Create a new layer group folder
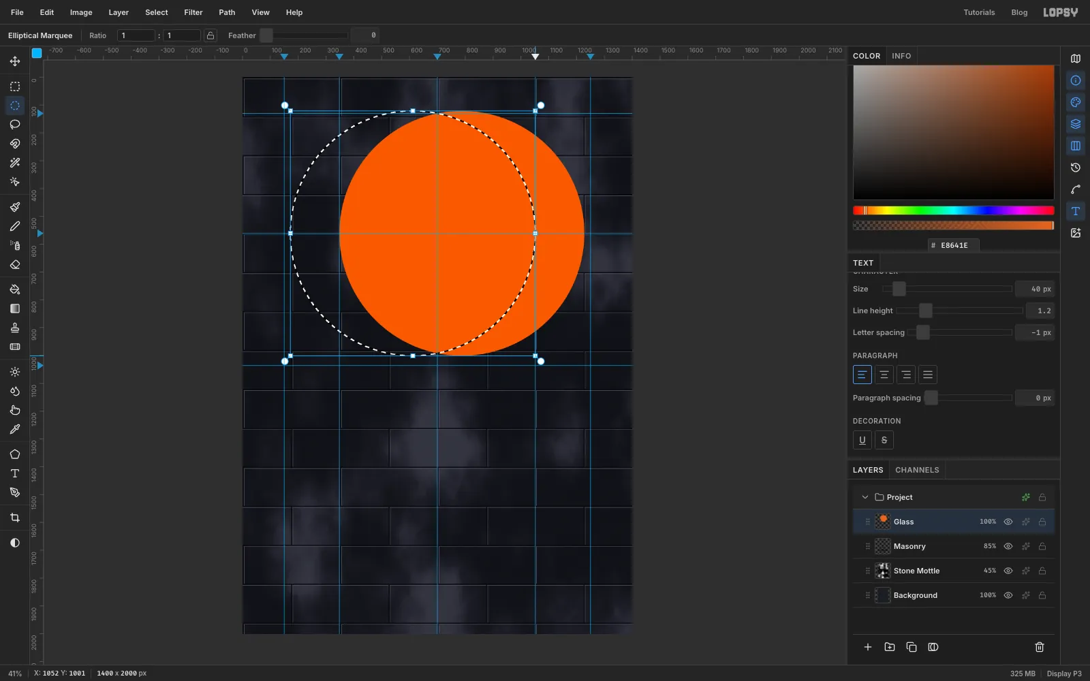1090x681 pixels. (890, 647)
